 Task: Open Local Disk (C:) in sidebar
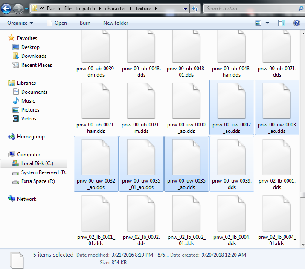click(x=37, y=163)
